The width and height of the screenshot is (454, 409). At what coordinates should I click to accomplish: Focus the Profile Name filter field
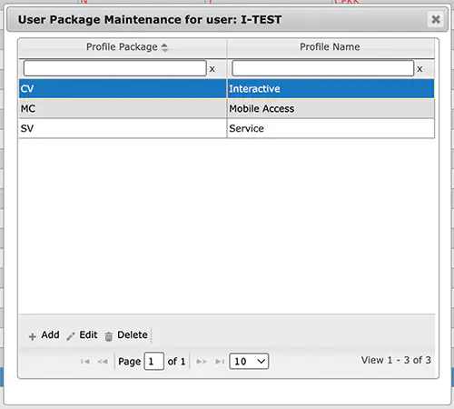[x=323, y=68]
